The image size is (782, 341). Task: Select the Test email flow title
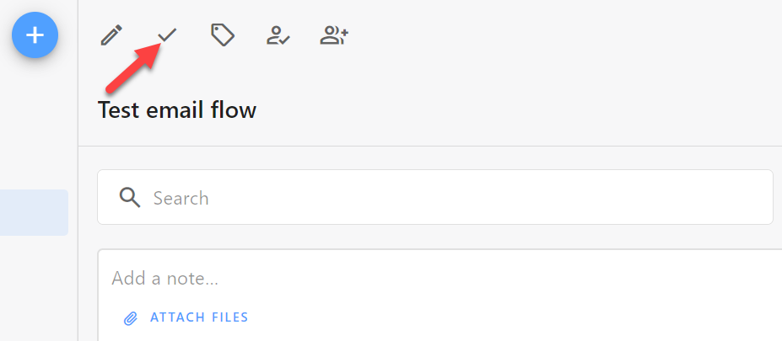[x=176, y=110]
